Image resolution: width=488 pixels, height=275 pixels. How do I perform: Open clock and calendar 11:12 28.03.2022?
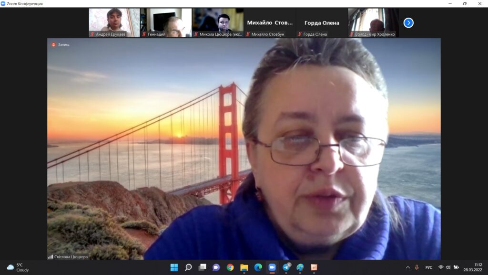(x=473, y=267)
